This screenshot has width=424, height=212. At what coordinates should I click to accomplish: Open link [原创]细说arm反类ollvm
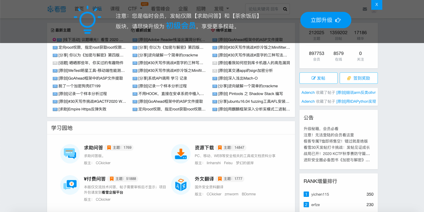[356, 93]
